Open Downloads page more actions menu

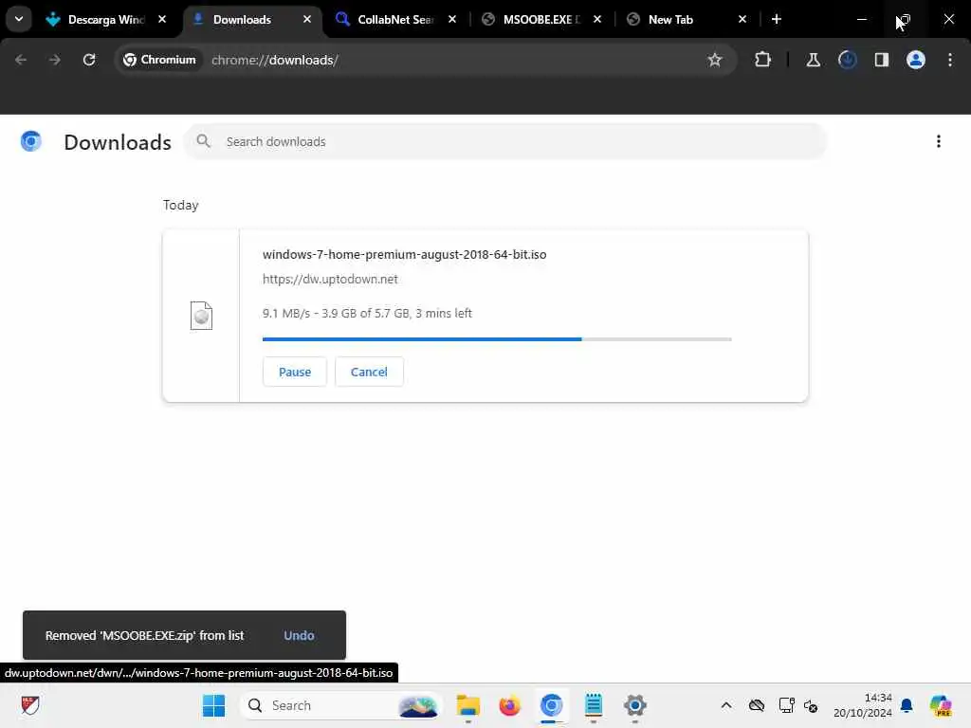click(938, 141)
